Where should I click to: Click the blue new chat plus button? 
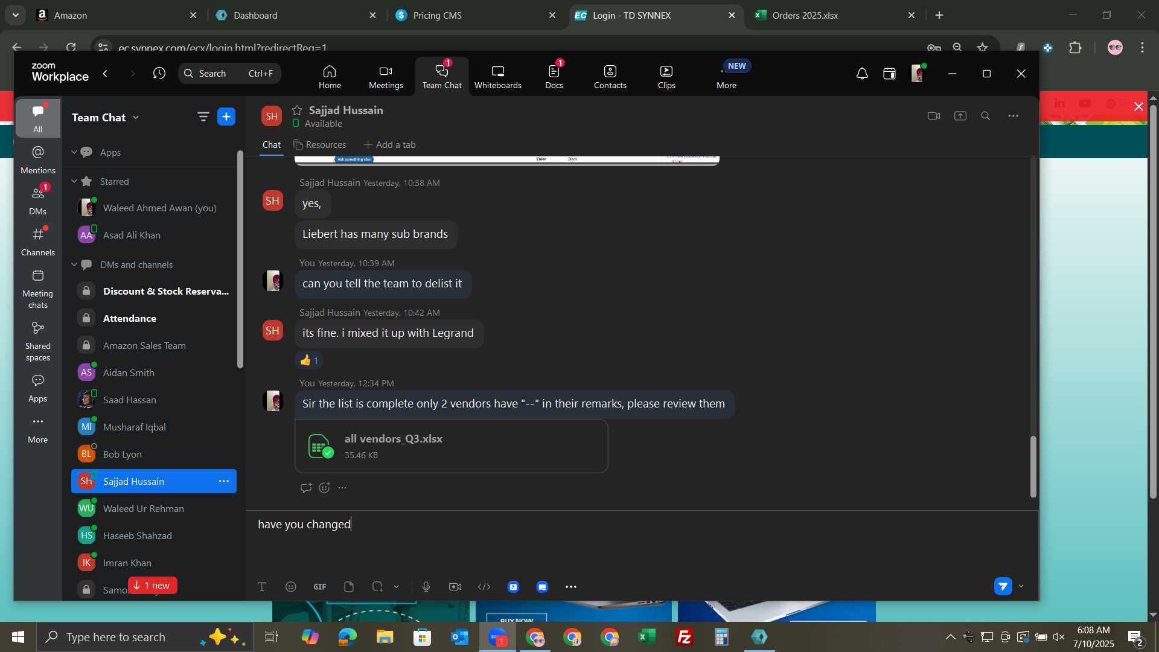click(x=226, y=117)
